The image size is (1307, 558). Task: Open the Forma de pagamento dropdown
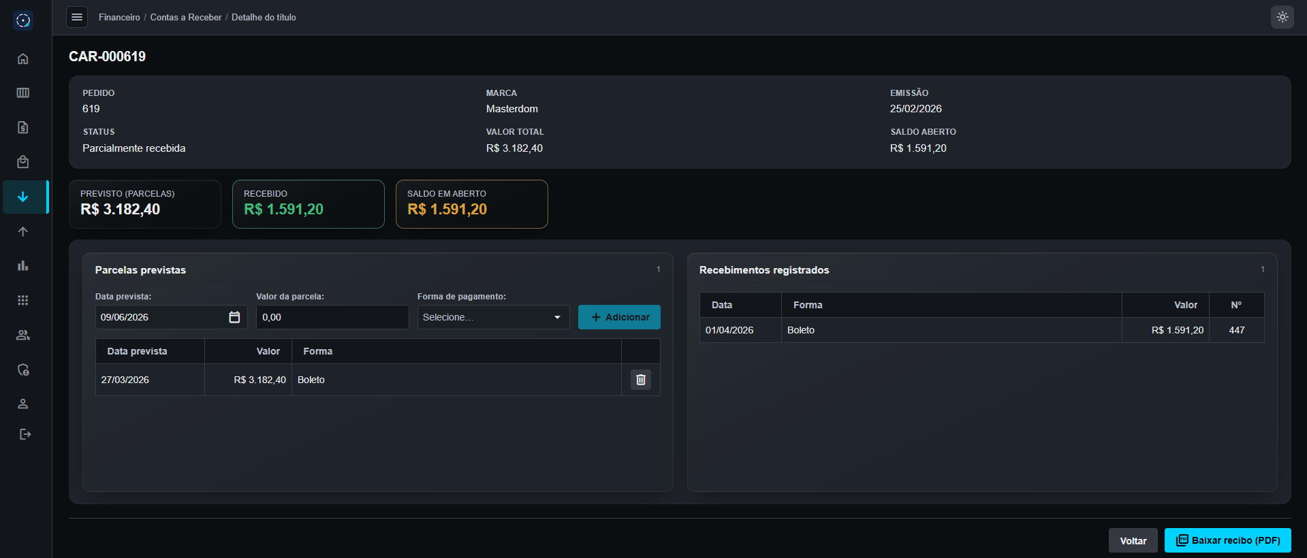coord(493,317)
